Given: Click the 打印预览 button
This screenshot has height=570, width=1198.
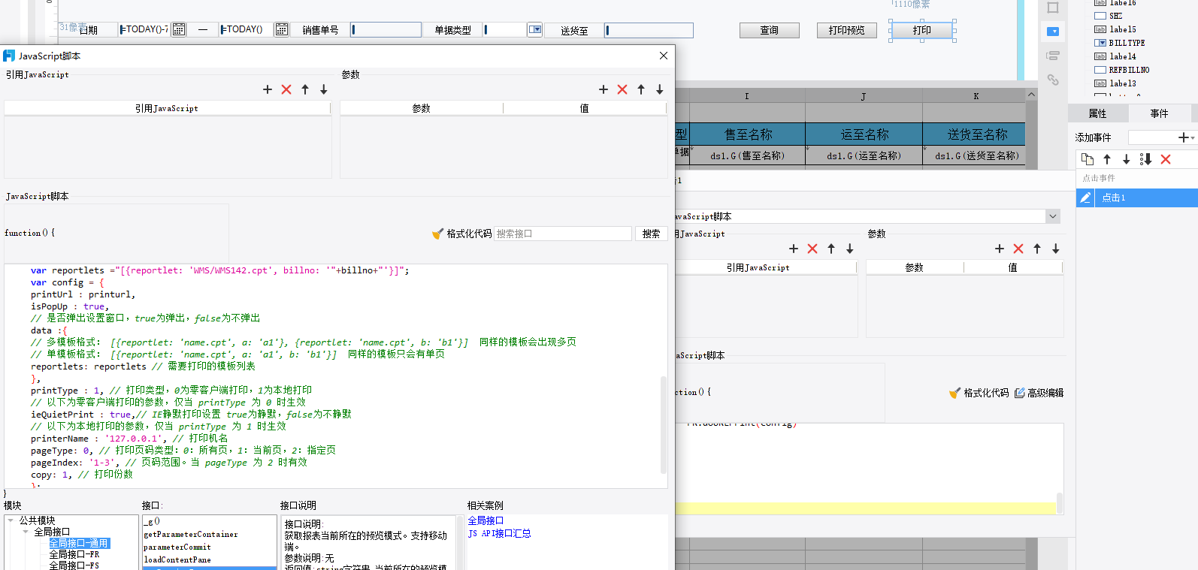Looking at the screenshot, I should click(x=846, y=30).
